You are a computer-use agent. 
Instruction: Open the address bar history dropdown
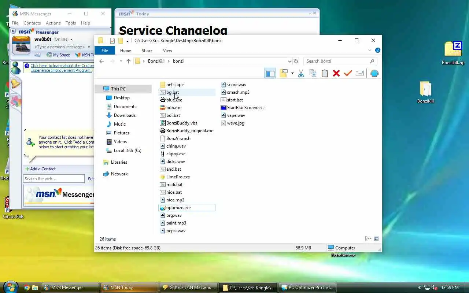point(289,61)
